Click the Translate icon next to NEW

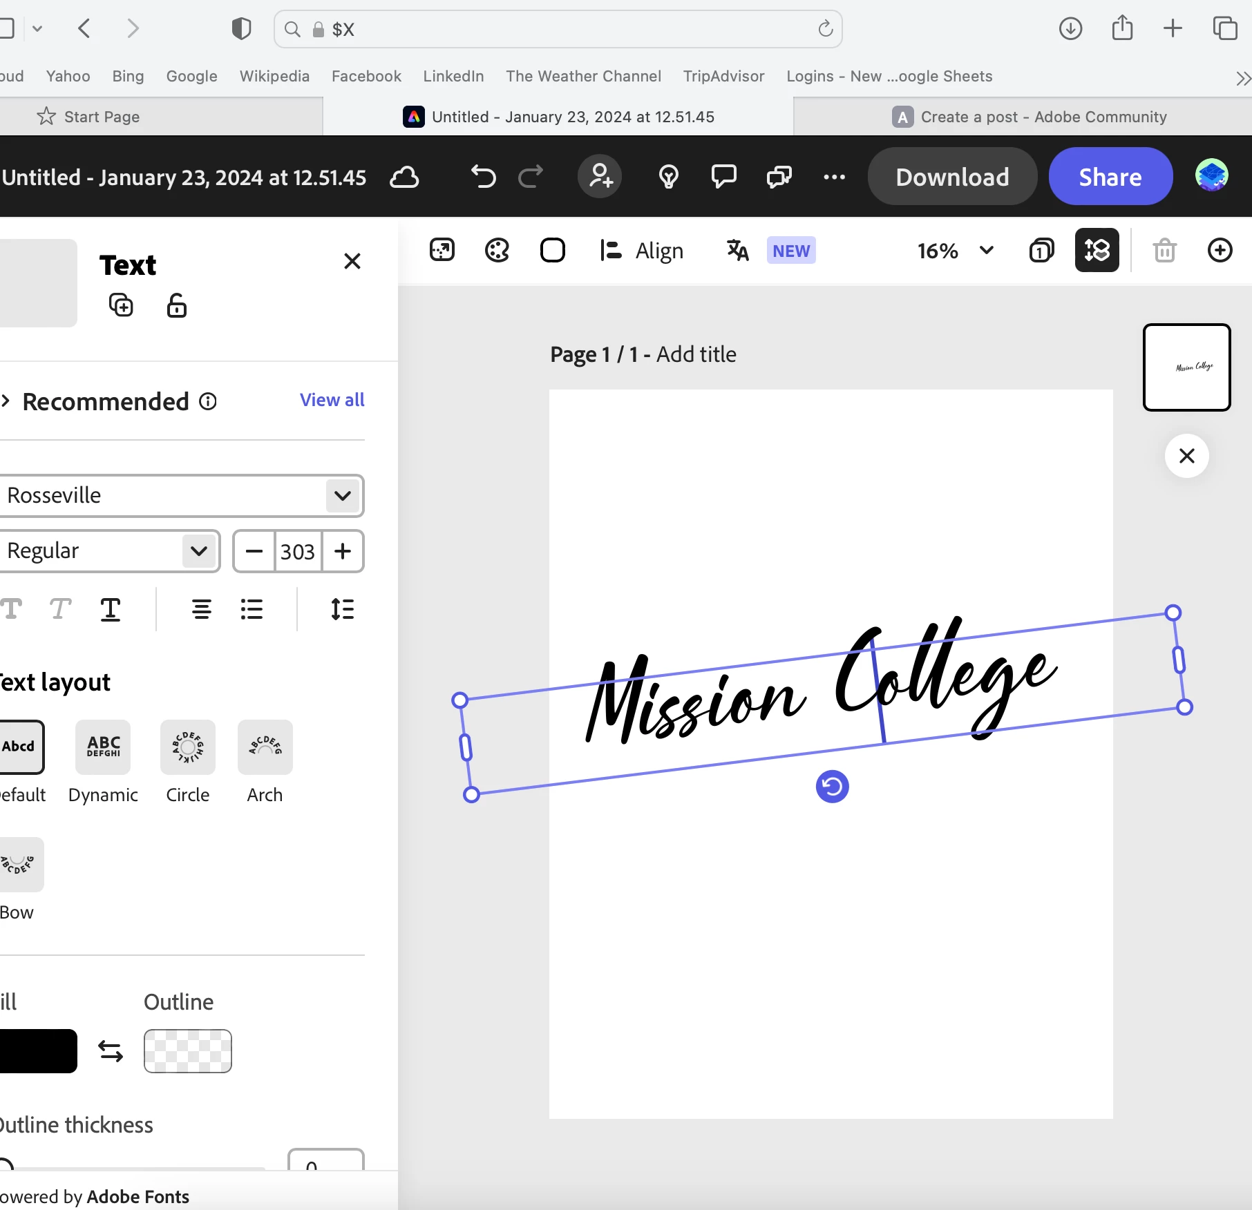coord(737,250)
